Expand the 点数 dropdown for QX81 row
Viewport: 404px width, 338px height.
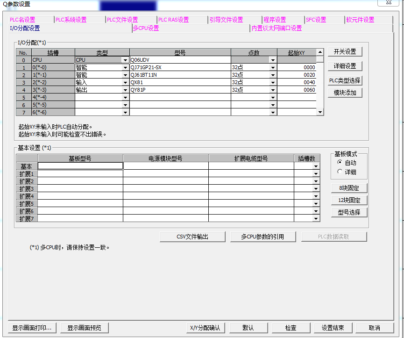(x=273, y=83)
